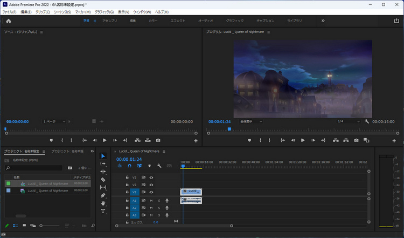This screenshot has height=238, width=404.
Task: Select the Hand tool
Action: [x=103, y=203]
